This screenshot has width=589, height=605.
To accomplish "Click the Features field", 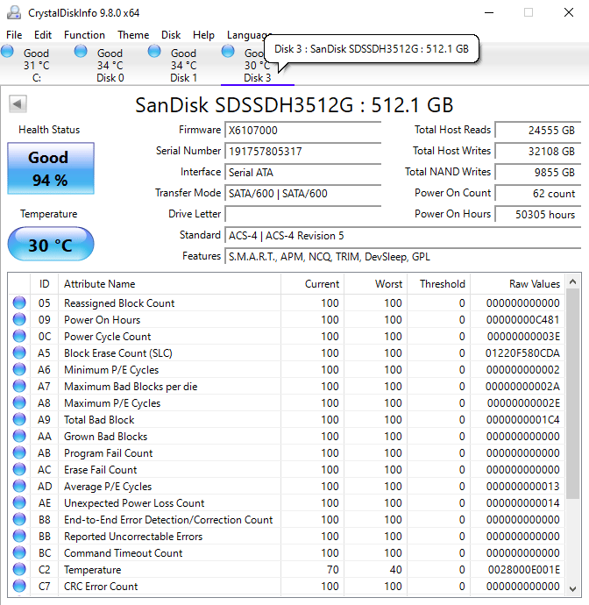I will coord(403,256).
